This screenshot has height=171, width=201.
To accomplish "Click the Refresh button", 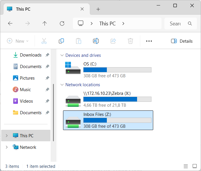I will 62,23.
